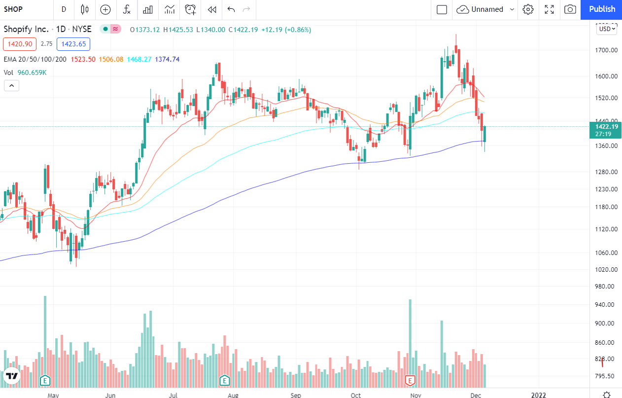Open the indicator templates icon

coord(170,9)
